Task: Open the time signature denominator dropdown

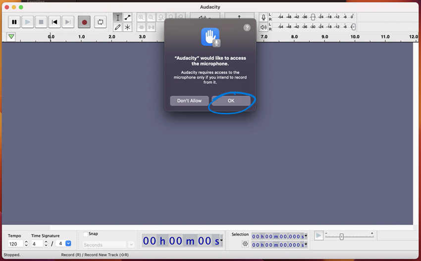Action: (x=68, y=243)
